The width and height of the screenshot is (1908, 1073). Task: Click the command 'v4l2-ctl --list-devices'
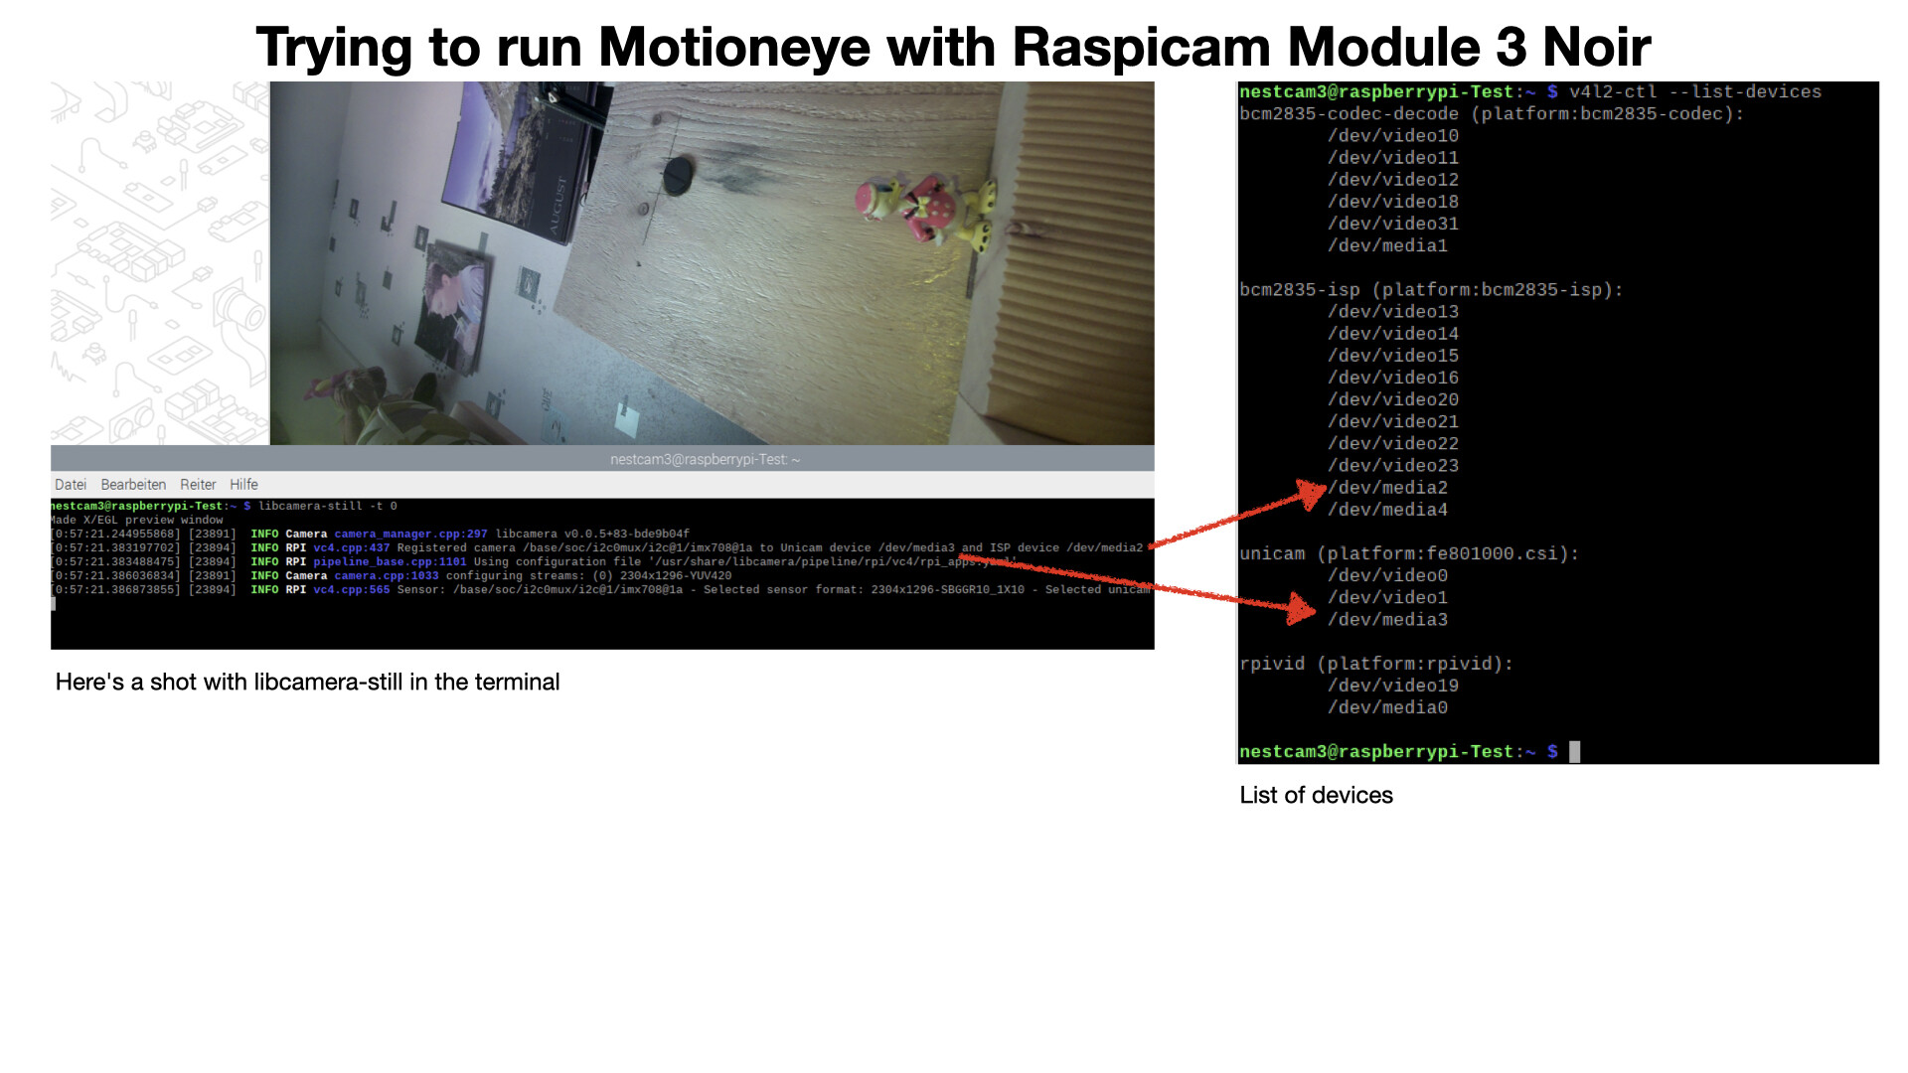coord(1695,91)
